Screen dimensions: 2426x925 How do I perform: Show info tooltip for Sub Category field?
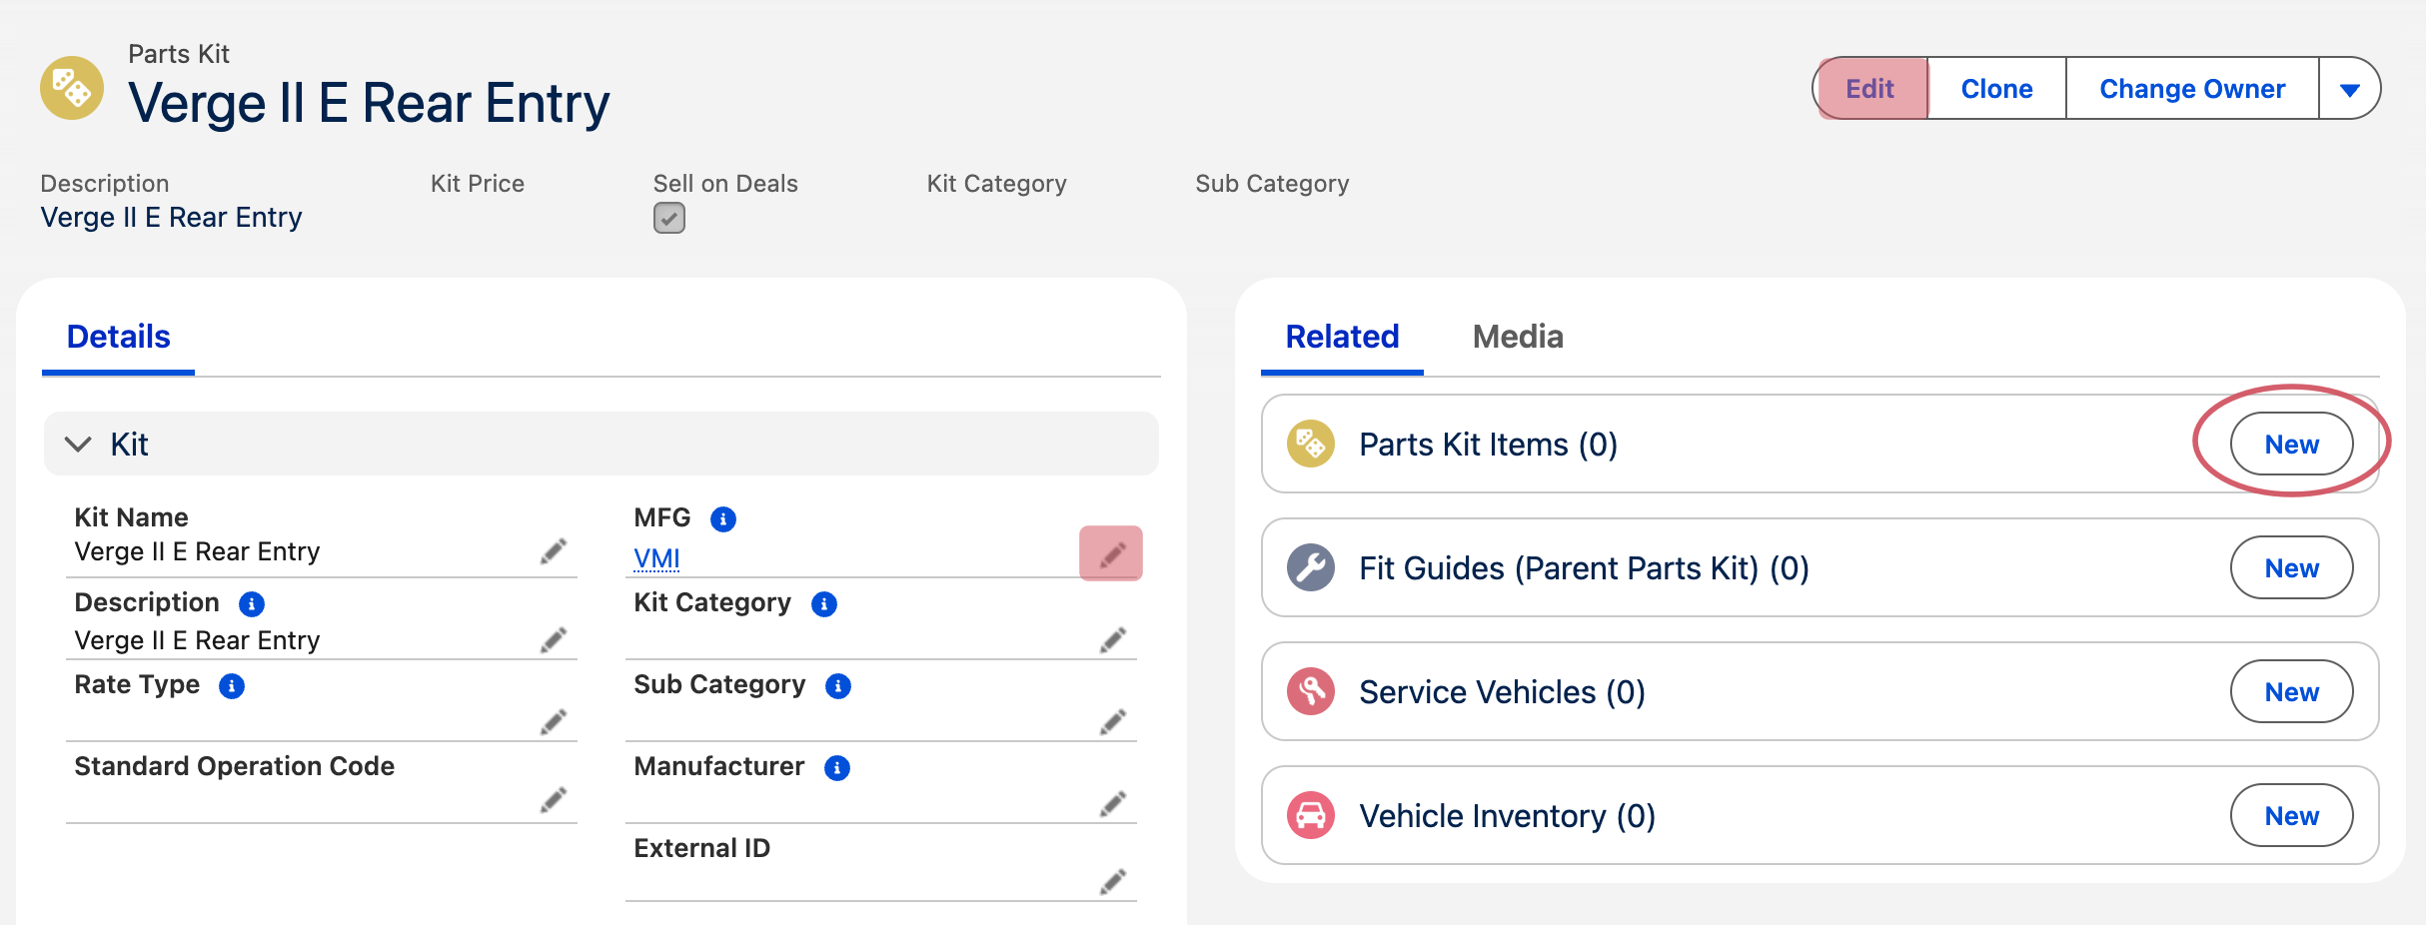[x=838, y=686]
